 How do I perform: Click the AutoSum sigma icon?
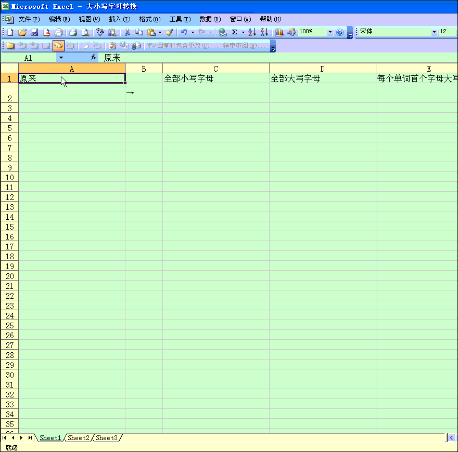234,32
